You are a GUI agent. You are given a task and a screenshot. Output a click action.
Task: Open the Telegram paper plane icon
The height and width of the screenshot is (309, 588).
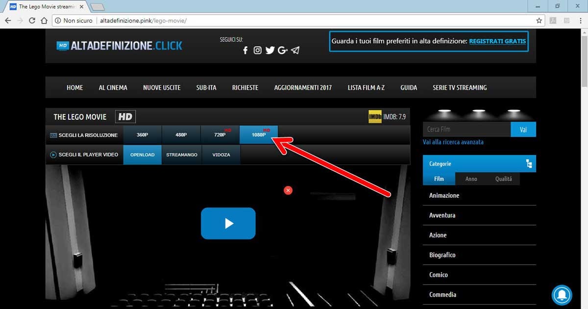[x=295, y=50]
